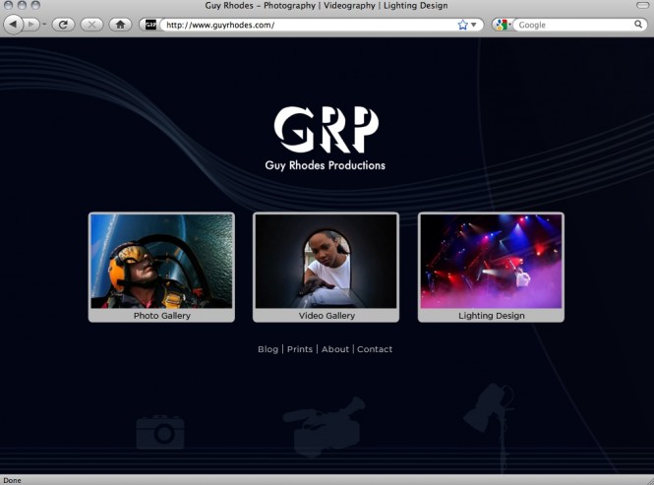Click the Stop loading X button
Viewport: 654px width, 485px height.
(91, 24)
